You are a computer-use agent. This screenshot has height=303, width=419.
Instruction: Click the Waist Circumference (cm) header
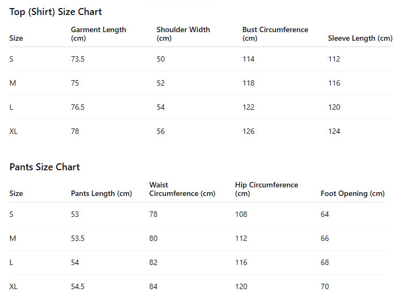click(182, 190)
